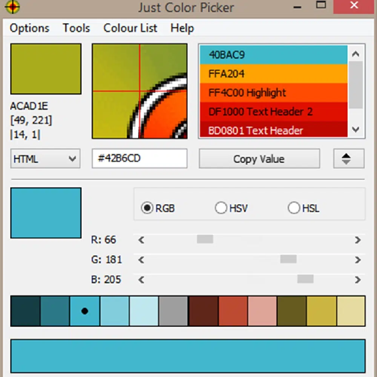Viewport: 377px width, 377px height.
Task: Click the up/down expand toggle button
Action: (x=348, y=159)
